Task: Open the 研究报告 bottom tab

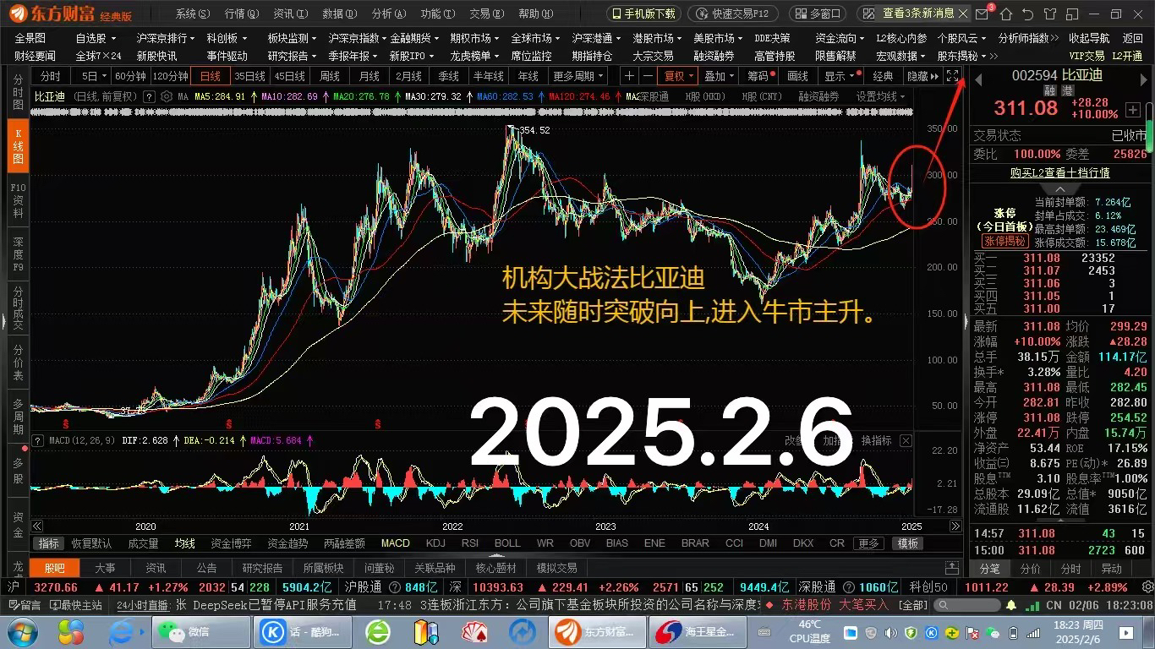Action: point(263,568)
